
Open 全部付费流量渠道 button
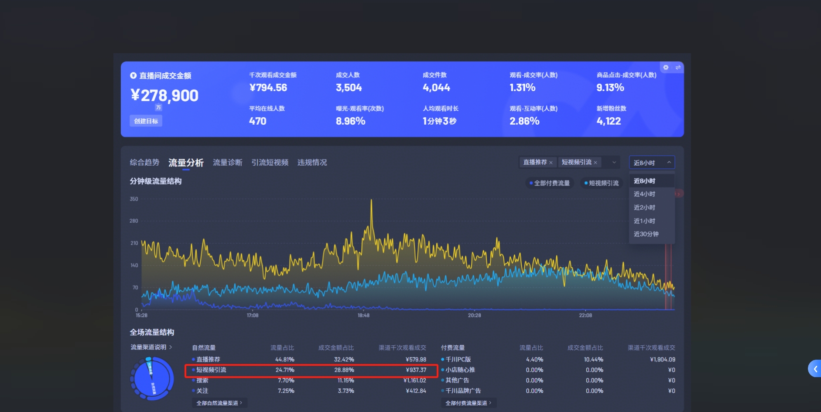click(x=469, y=403)
